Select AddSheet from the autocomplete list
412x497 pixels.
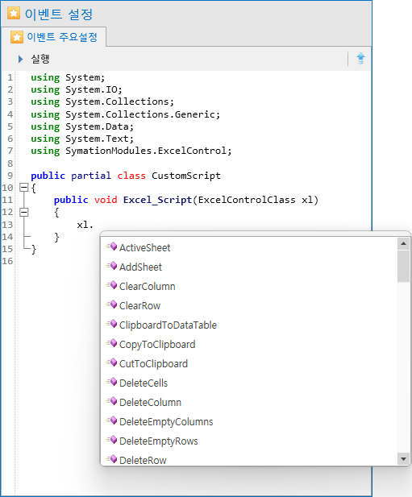click(x=140, y=267)
